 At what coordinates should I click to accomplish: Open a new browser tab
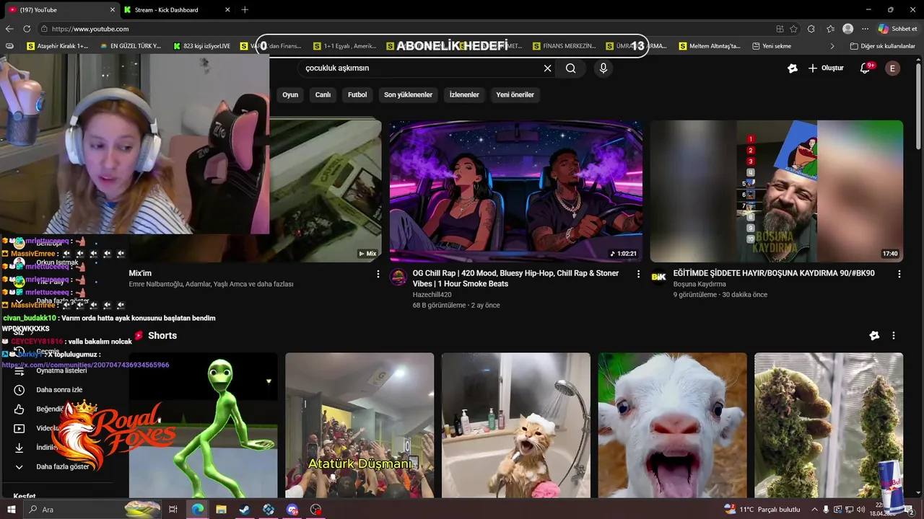[x=245, y=10]
